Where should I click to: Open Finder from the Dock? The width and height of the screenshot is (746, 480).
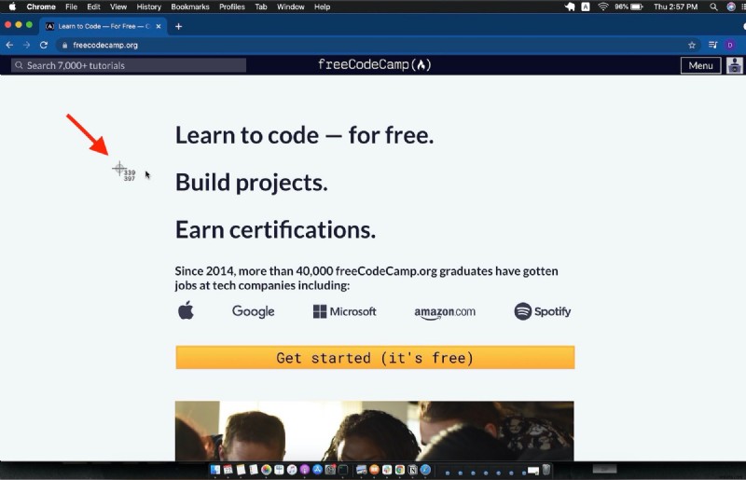(215, 470)
